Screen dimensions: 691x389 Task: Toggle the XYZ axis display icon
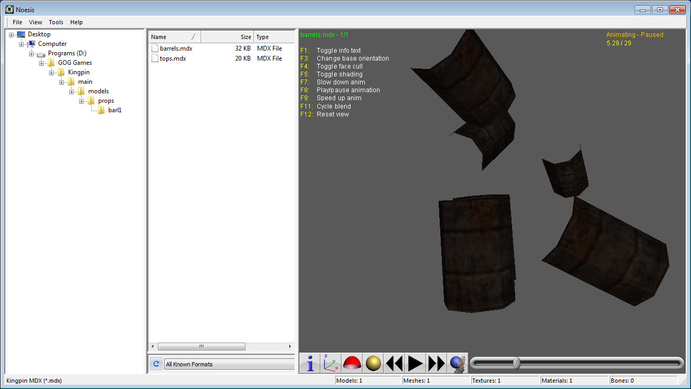click(331, 363)
